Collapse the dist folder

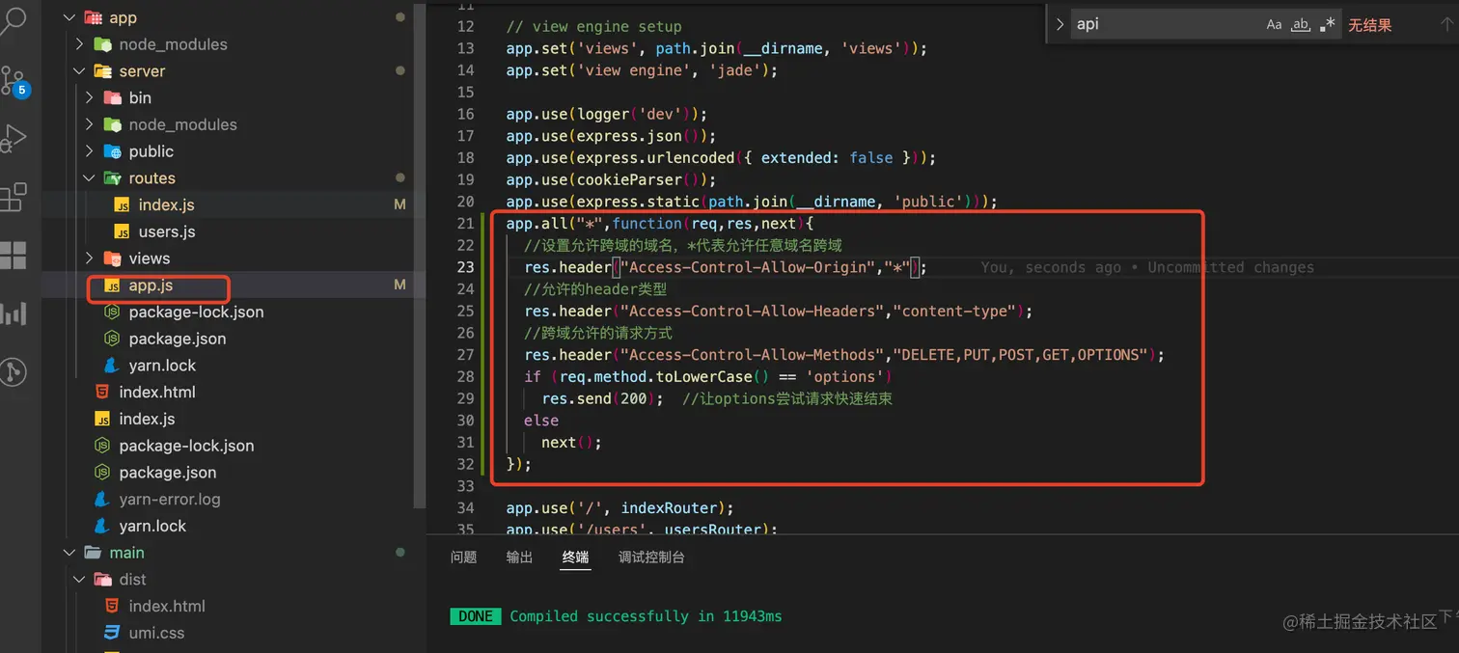78,580
